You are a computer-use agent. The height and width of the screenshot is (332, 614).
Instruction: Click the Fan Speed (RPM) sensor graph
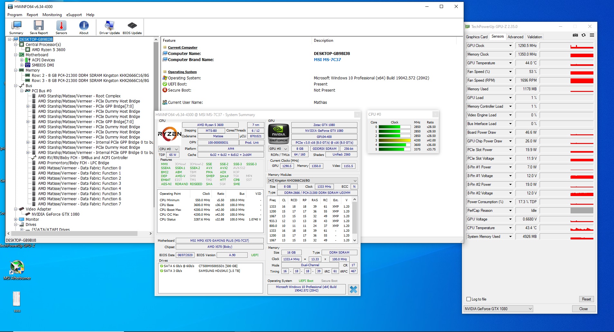tap(566, 80)
